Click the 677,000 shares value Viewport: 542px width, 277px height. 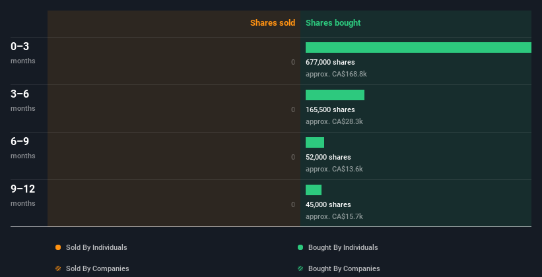(330, 62)
